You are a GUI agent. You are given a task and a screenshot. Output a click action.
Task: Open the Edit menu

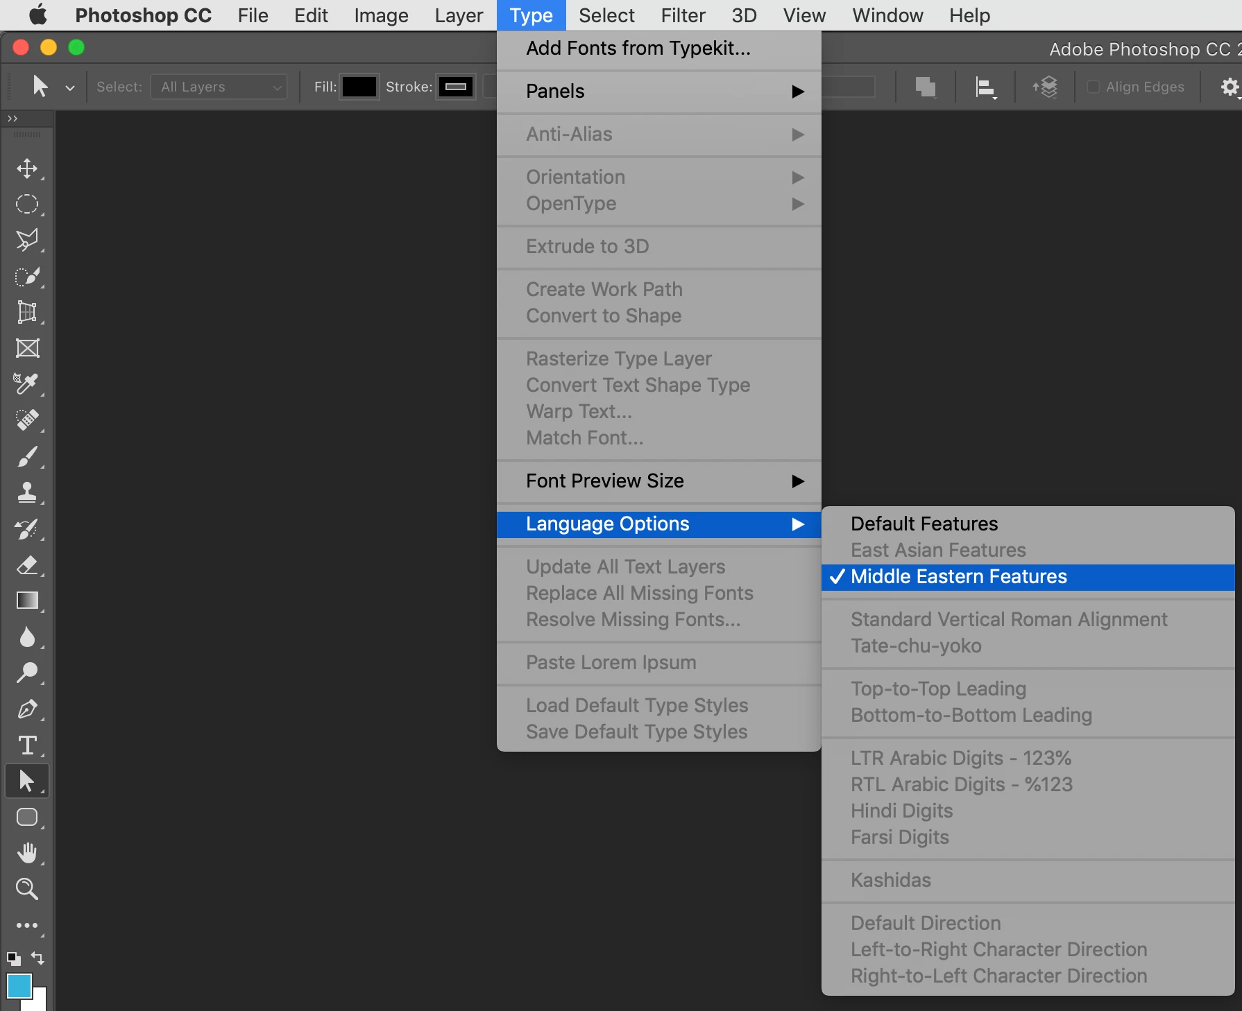coord(311,15)
